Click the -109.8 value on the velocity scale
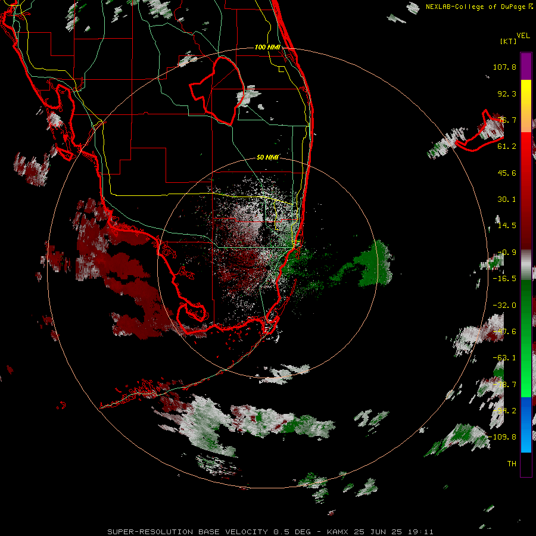 pos(502,437)
